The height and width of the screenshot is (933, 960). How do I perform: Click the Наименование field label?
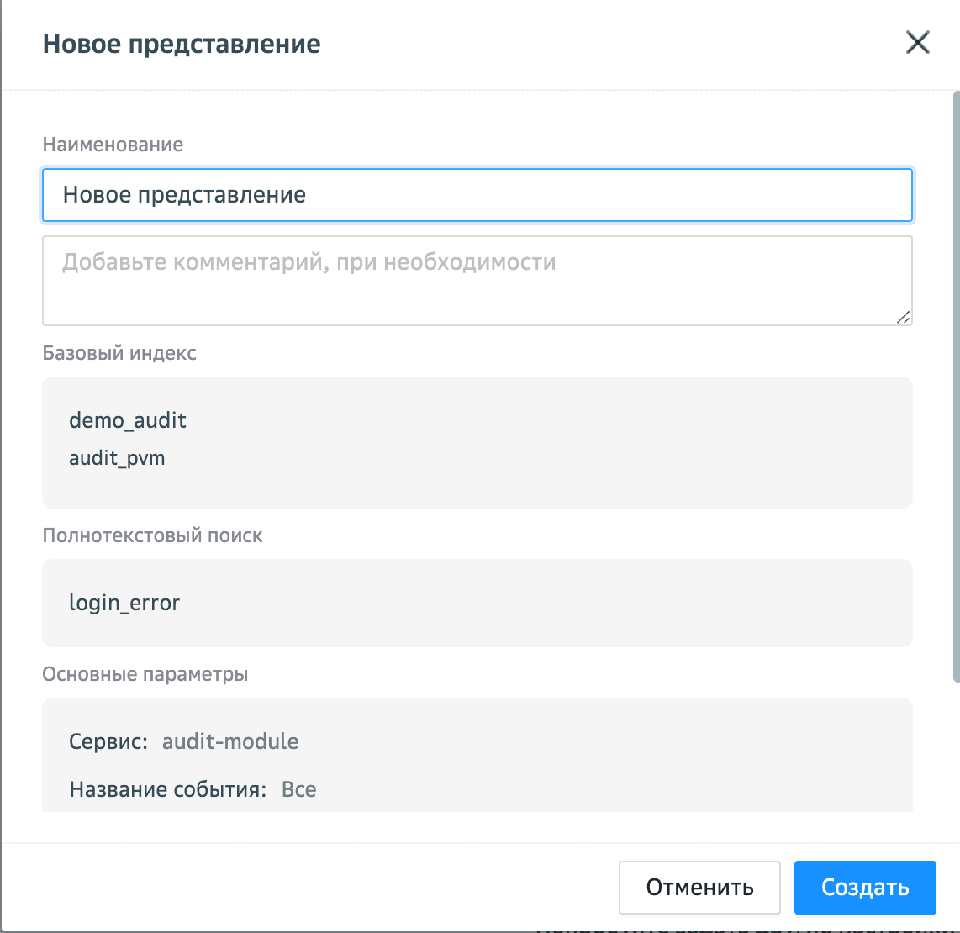tap(113, 145)
